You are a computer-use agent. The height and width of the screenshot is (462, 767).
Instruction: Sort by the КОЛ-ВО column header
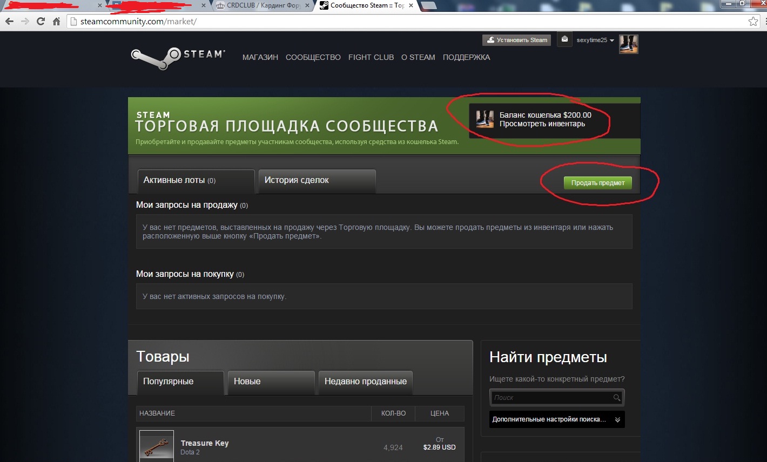(x=393, y=413)
